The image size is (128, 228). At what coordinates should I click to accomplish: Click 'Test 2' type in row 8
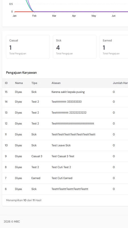tap(35, 167)
